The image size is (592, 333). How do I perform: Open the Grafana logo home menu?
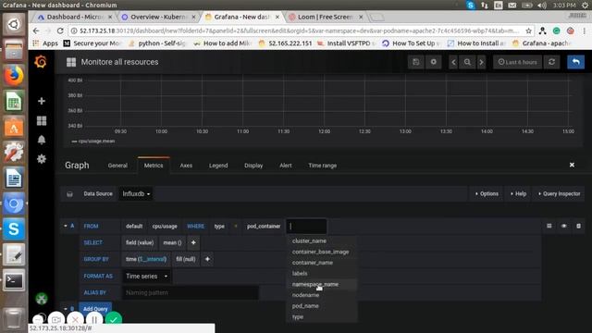(41, 62)
